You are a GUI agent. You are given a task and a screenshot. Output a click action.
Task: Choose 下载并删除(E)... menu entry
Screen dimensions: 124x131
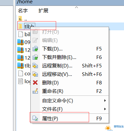click(x=70, y=57)
